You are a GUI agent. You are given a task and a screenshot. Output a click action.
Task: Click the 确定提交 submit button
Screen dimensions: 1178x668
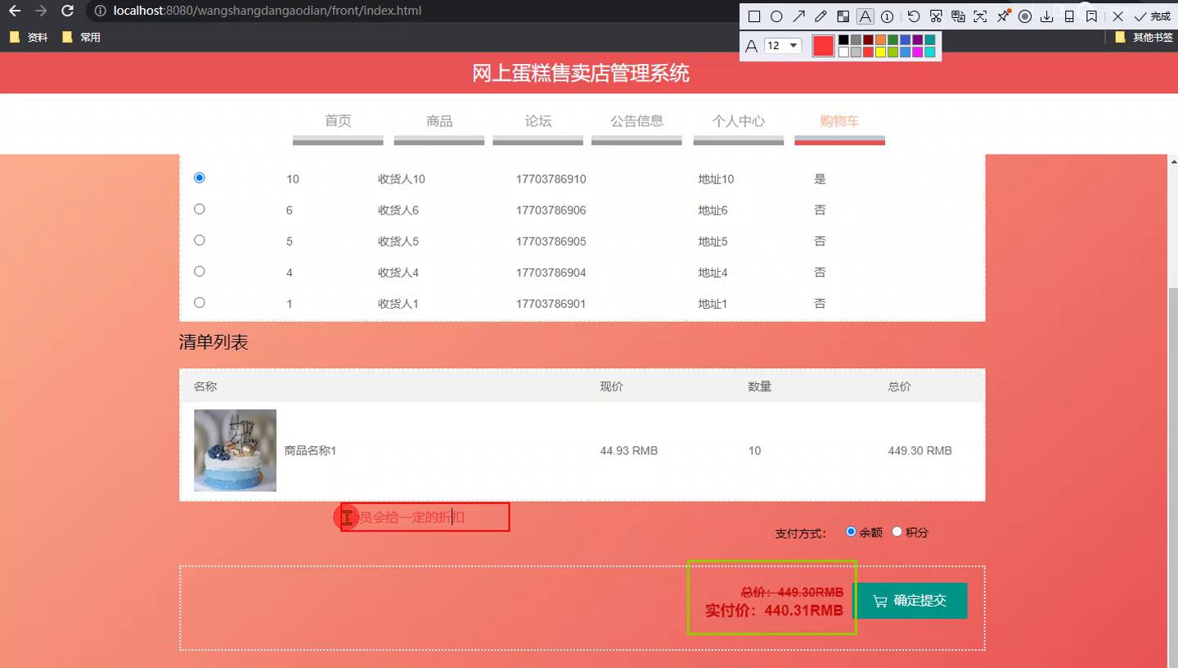(x=910, y=601)
